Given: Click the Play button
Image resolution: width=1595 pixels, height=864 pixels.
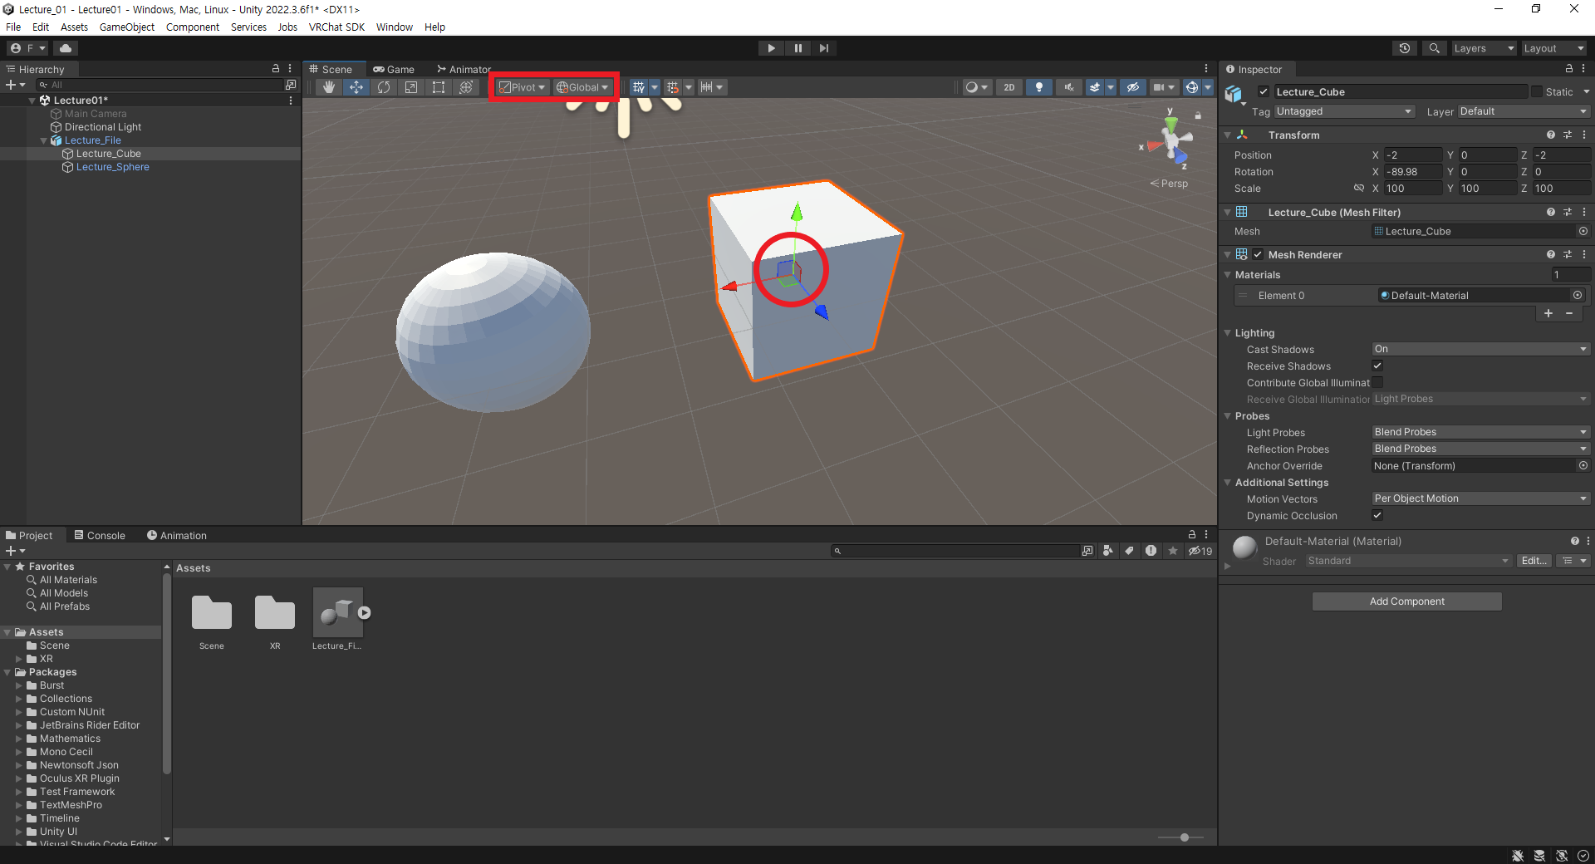Looking at the screenshot, I should 771,48.
